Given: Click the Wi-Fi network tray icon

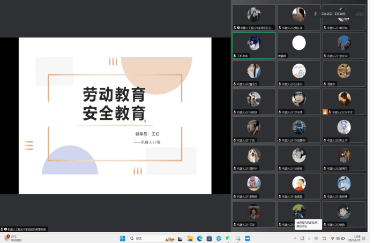Looking at the screenshot, I should pos(333,238).
